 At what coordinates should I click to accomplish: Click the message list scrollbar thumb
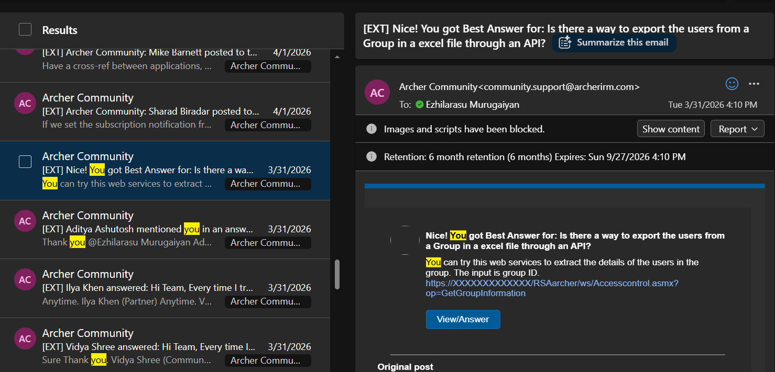(337, 274)
